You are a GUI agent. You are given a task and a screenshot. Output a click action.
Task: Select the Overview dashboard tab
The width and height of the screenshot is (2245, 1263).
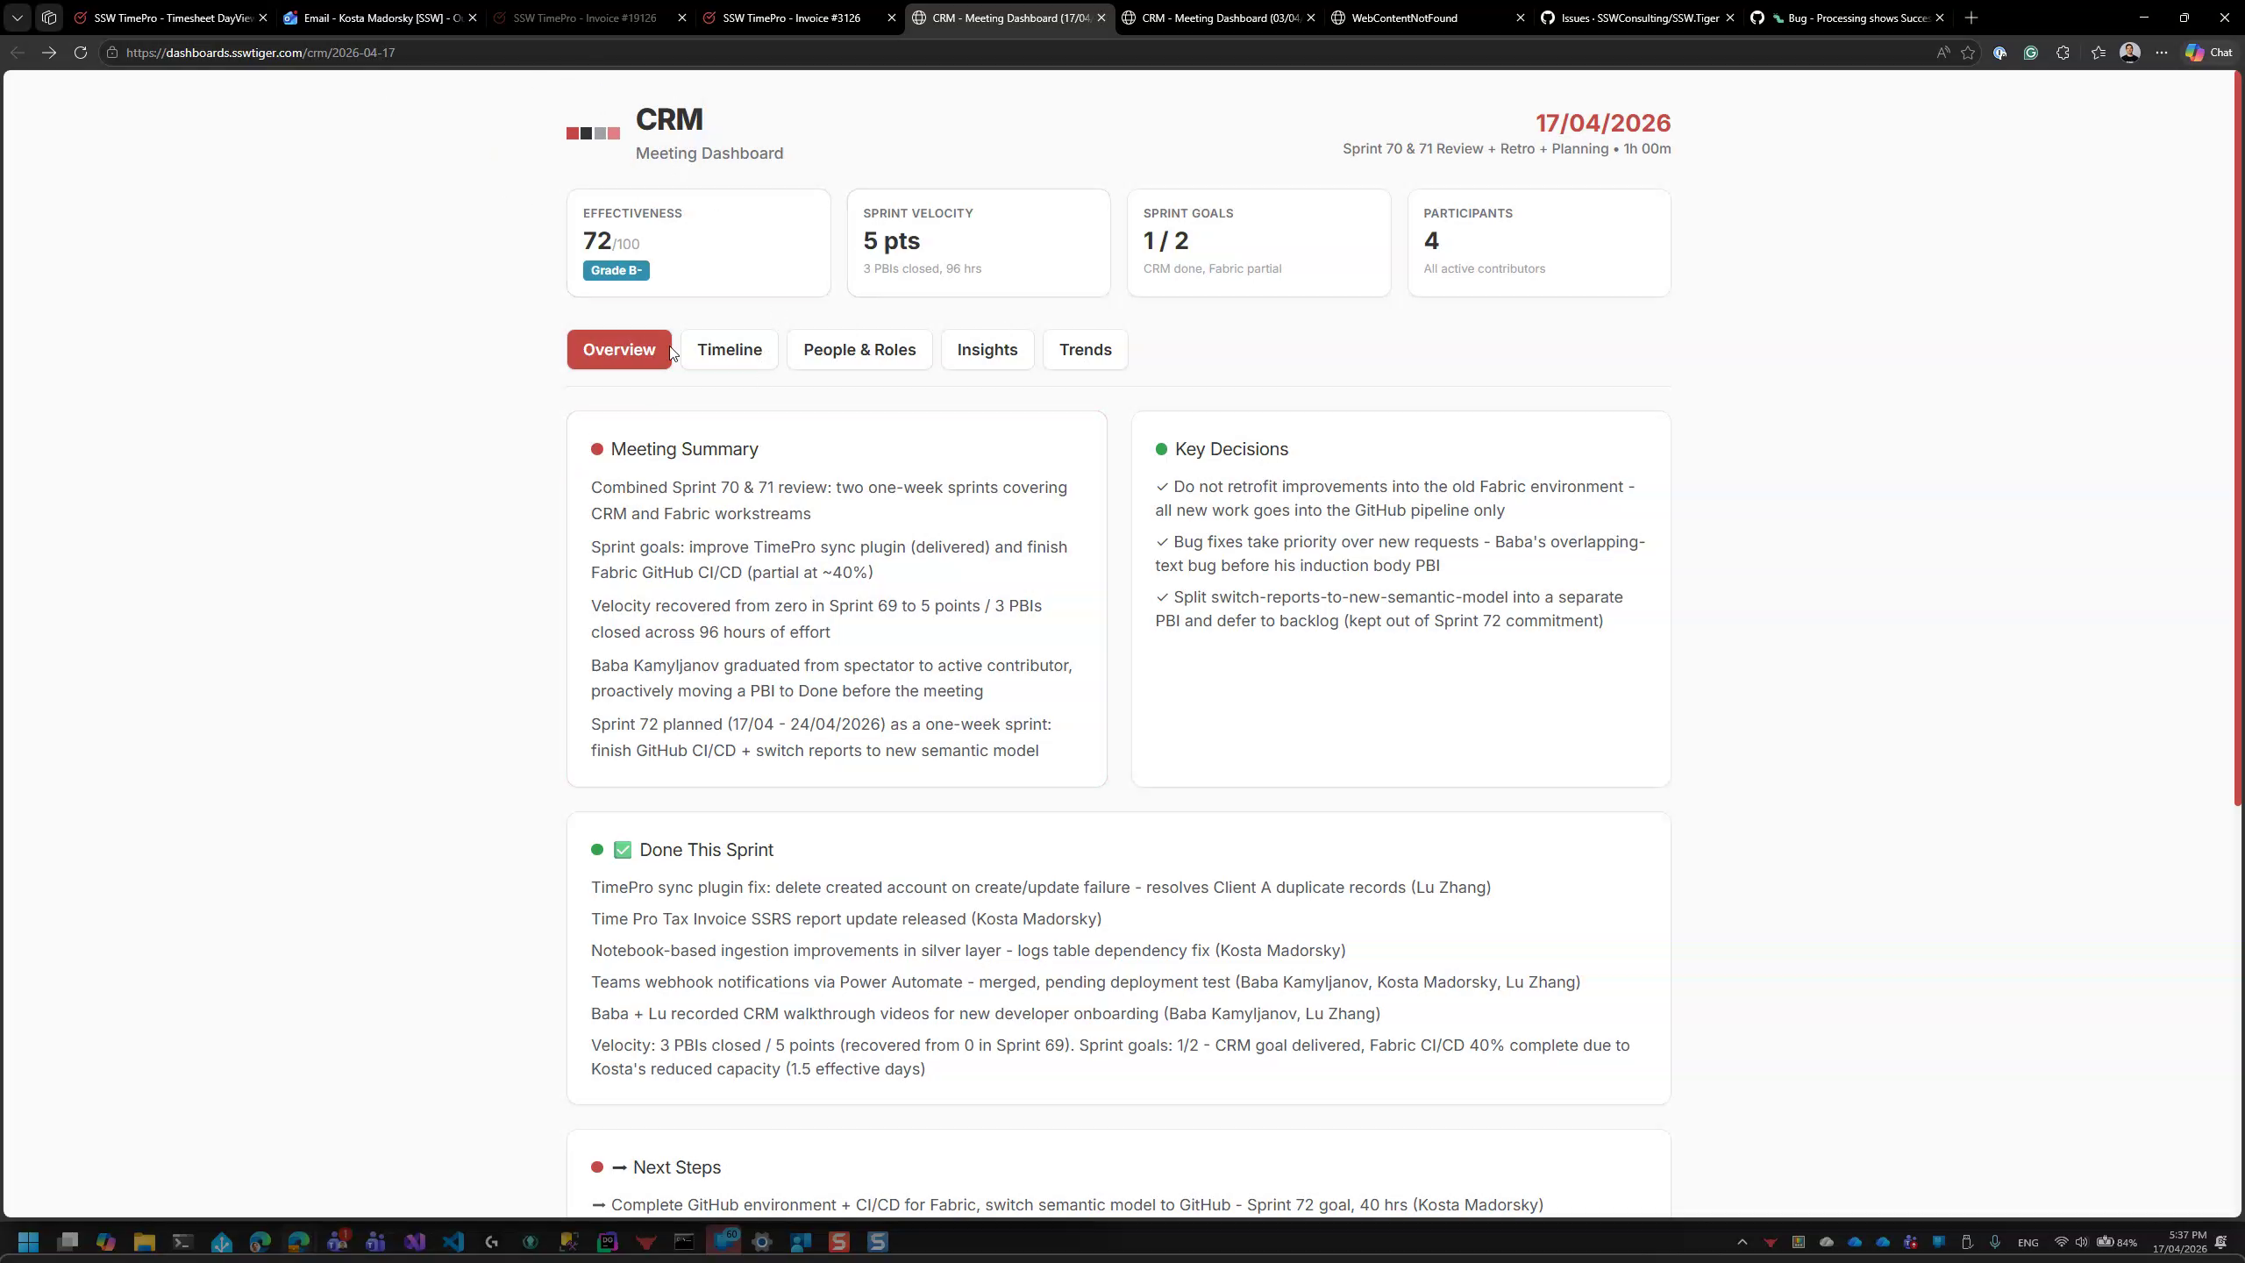[x=619, y=350]
